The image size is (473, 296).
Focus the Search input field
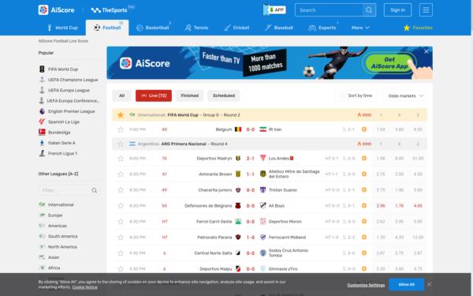point(329,10)
